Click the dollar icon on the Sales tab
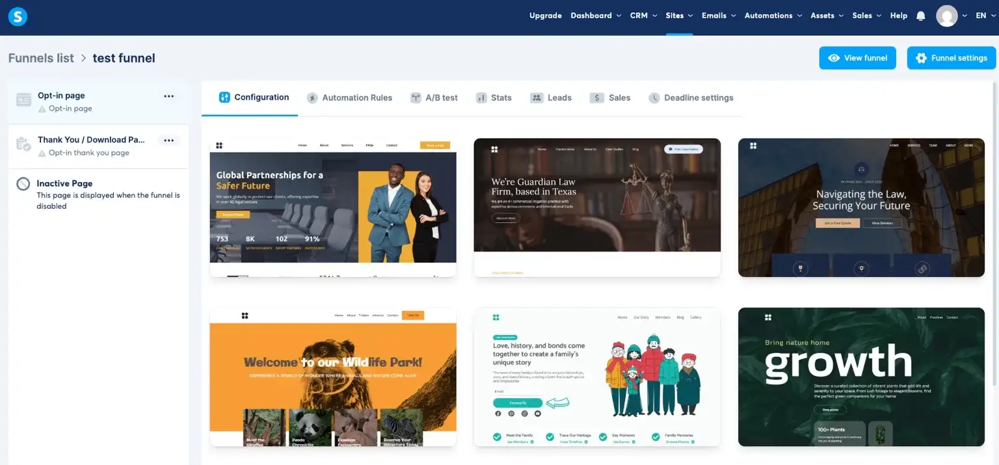 click(597, 98)
